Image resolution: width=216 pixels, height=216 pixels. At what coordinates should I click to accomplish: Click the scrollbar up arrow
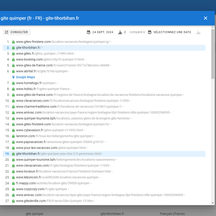click(x=213, y=27)
